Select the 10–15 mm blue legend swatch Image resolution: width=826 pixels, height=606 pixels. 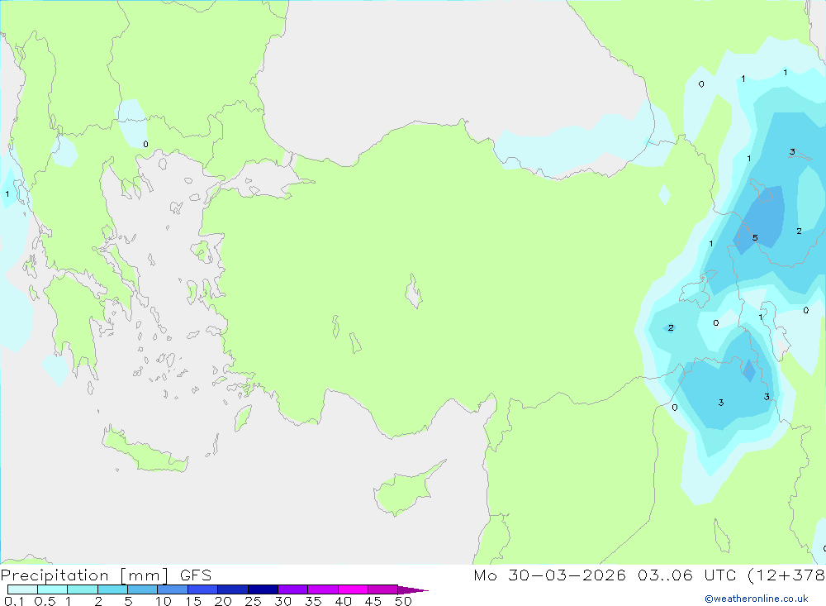tap(173, 589)
